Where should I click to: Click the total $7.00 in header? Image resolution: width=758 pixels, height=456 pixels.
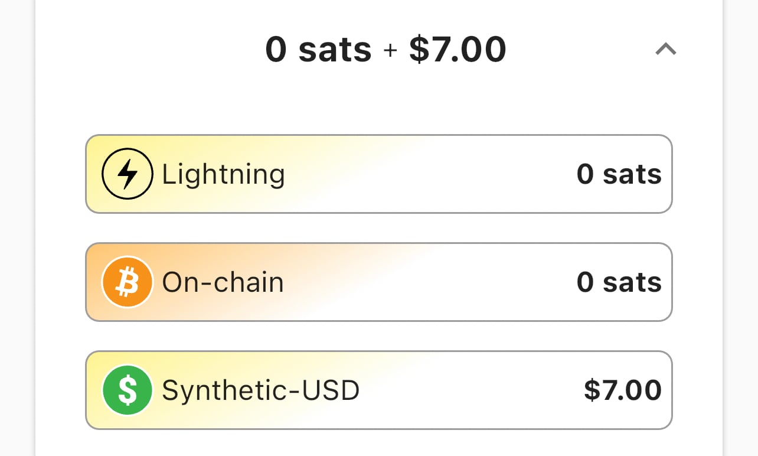[x=458, y=50]
